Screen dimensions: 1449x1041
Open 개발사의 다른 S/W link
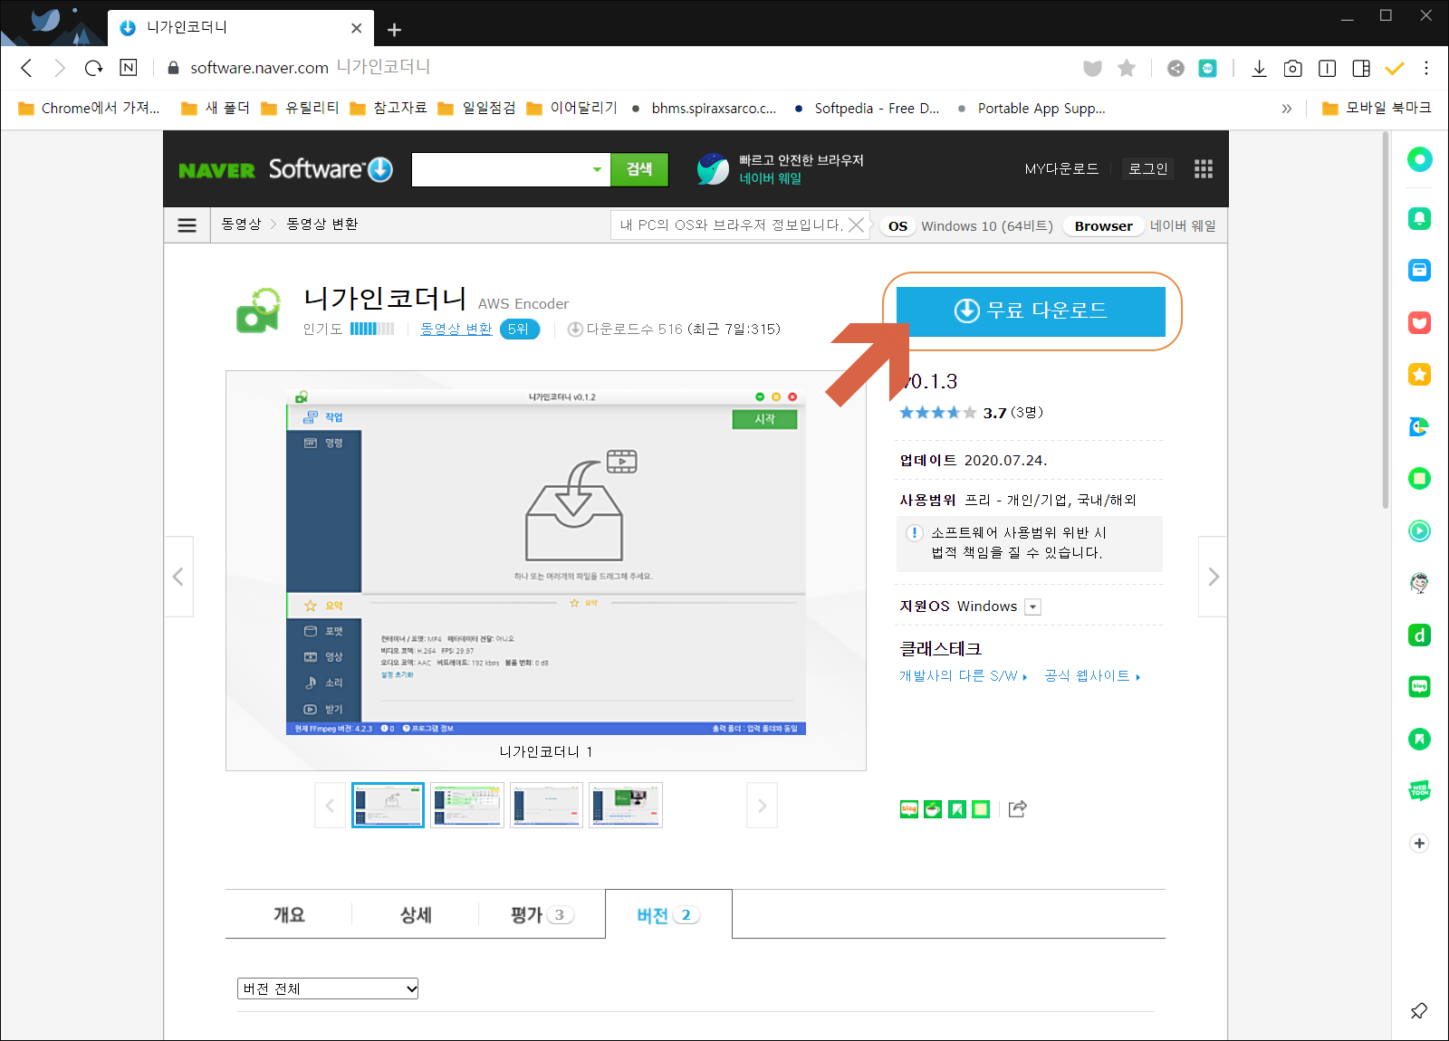[x=964, y=676]
